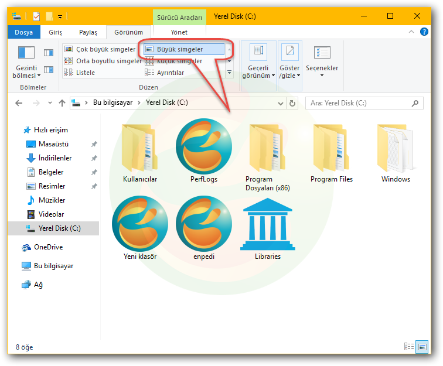Viewport: 443px width, 366px height.
Task: Select Listele layout option
Action: [x=79, y=73]
